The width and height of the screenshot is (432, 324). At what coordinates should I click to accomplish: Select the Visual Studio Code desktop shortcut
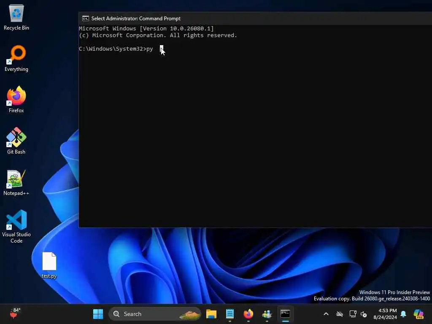pyautogui.click(x=16, y=227)
